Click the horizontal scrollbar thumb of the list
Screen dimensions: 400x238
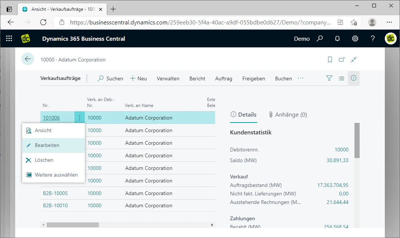(x=73, y=225)
